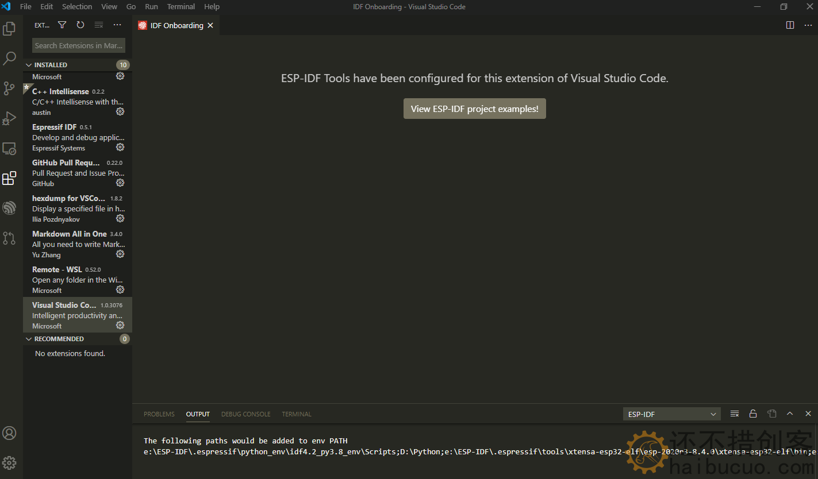Open the Help menu
Image resolution: width=818 pixels, height=479 pixels.
[212, 7]
